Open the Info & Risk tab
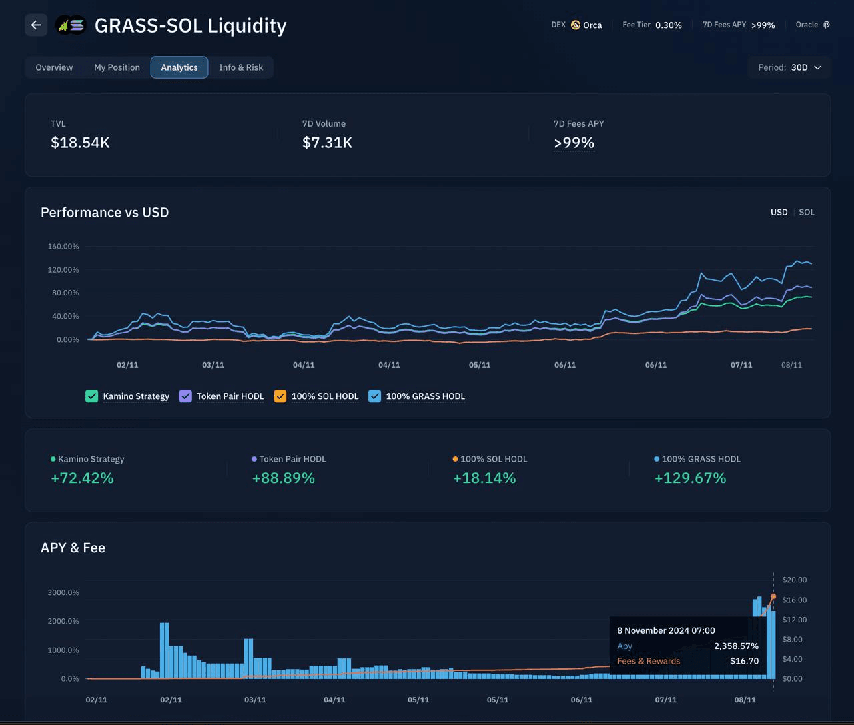The width and height of the screenshot is (854, 725). pyautogui.click(x=241, y=67)
